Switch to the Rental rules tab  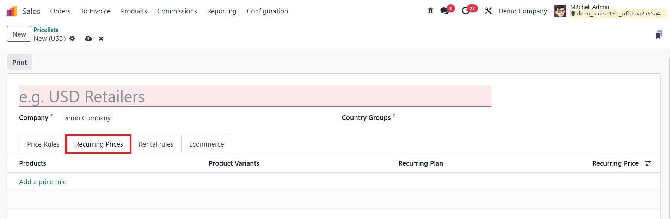click(156, 144)
